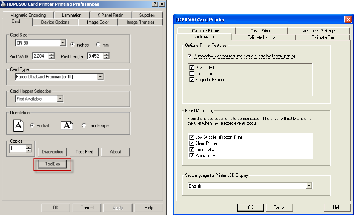Screen dimensions: 354x215
Task: Click the printer icon in Printing Preferences title bar
Action: [3, 4]
